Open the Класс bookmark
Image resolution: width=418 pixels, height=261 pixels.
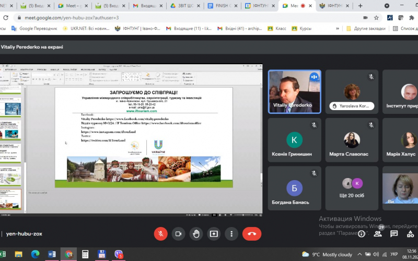pyautogui.click(x=277, y=29)
